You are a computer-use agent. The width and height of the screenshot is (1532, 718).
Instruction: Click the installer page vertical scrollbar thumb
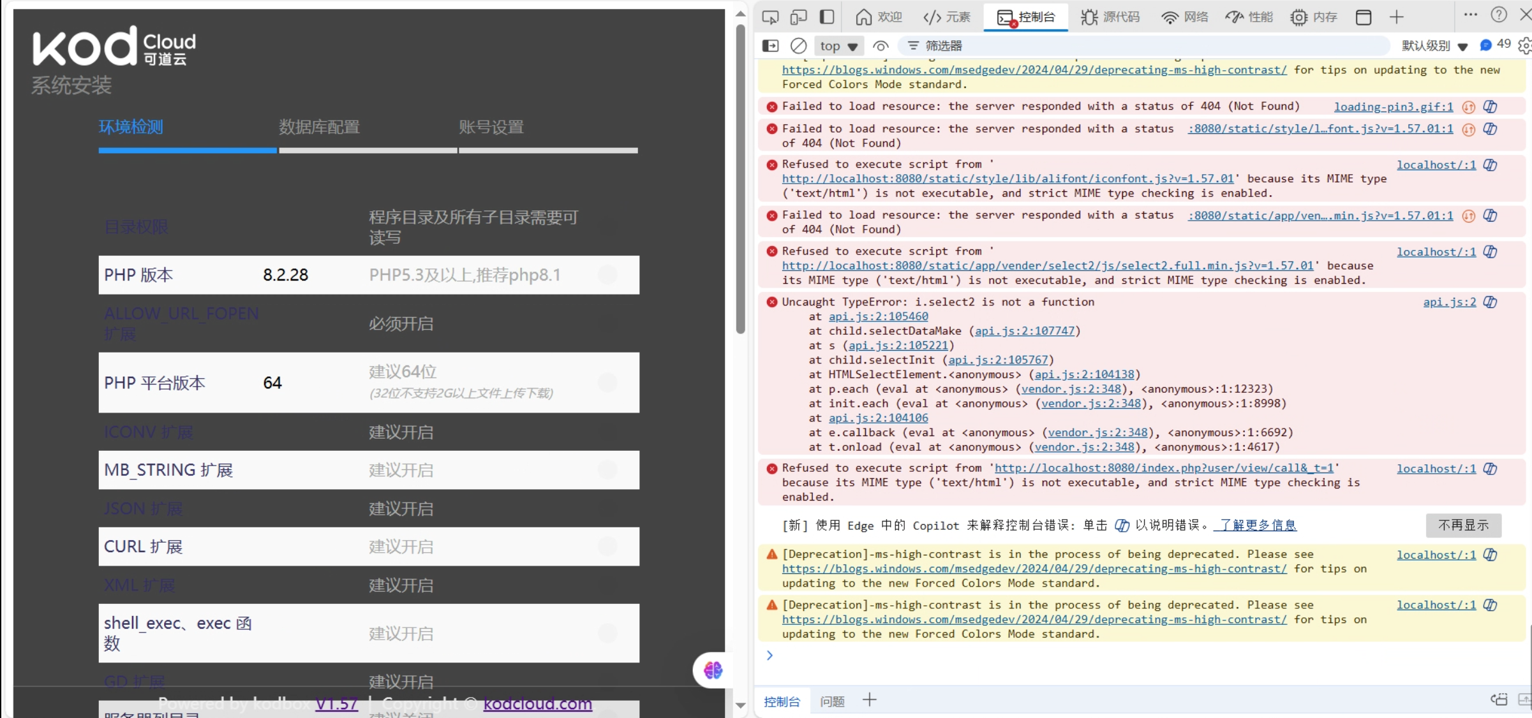pos(740,179)
